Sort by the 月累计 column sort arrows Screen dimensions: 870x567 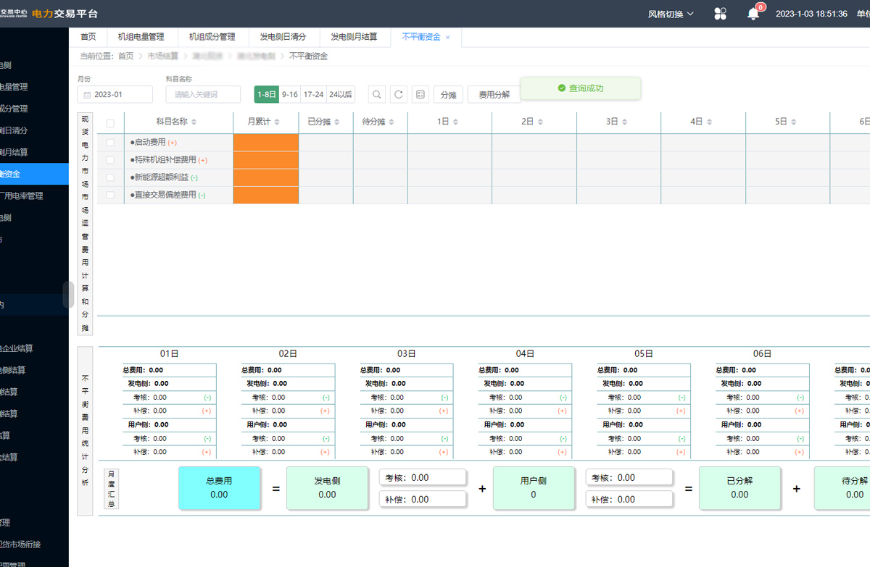277,122
